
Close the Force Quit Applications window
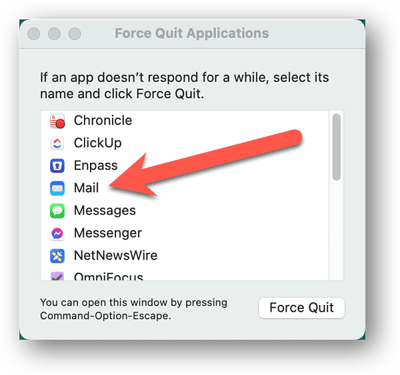(x=34, y=33)
